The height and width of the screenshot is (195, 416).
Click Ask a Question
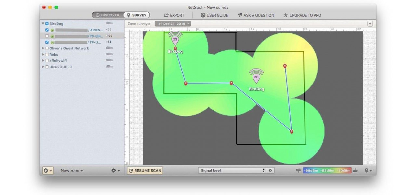(256, 15)
